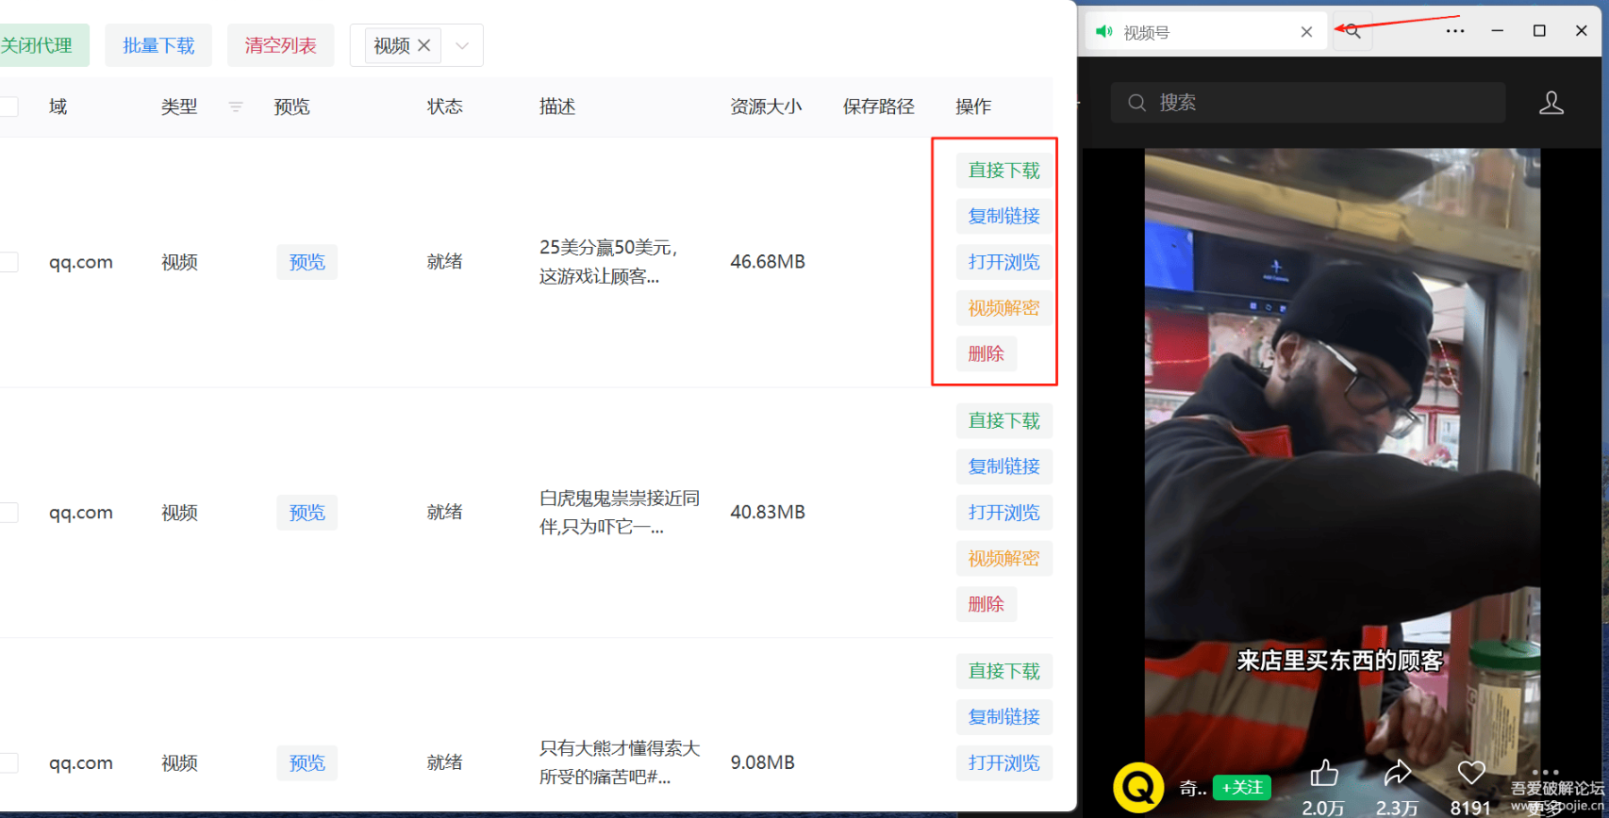
Task: Like the video with the thumbs-up icon
Action: (x=1324, y=774)
